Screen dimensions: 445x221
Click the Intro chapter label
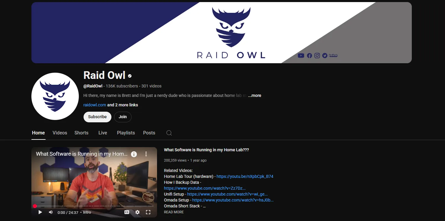(x=87, y=212)
